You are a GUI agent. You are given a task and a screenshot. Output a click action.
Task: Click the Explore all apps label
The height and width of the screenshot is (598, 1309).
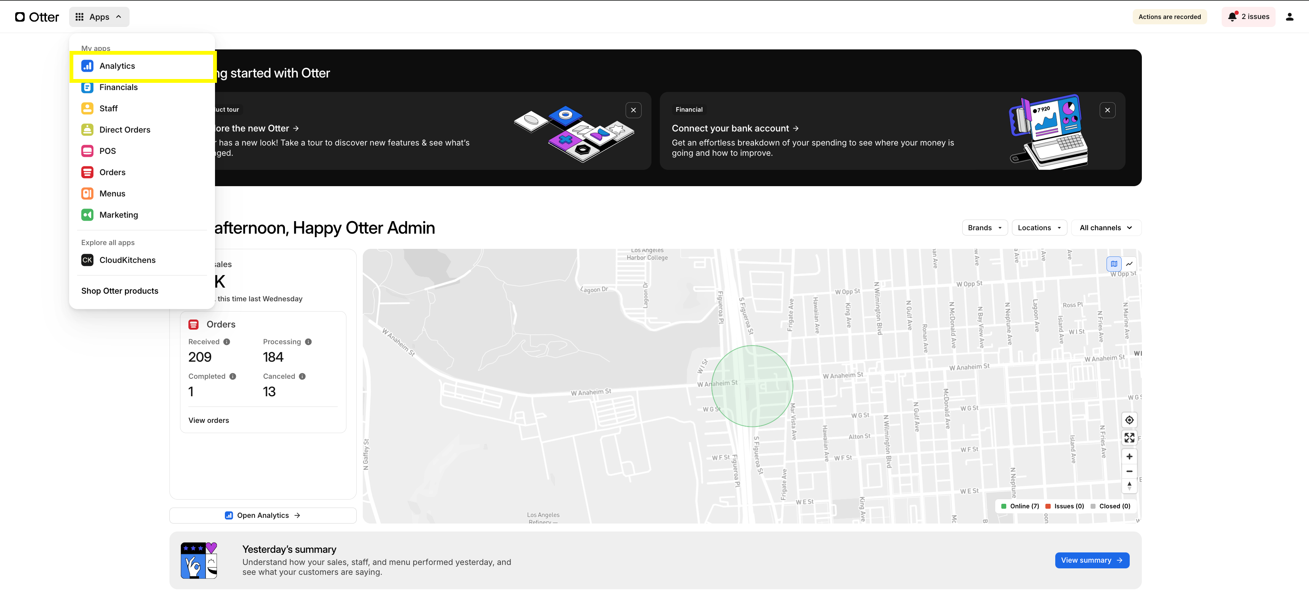pyautogui.click(x=108, y=243)
